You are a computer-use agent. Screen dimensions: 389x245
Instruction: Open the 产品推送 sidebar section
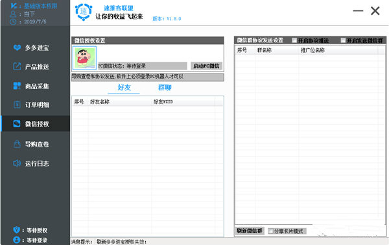pyautogui.click(x=35, y=67)
